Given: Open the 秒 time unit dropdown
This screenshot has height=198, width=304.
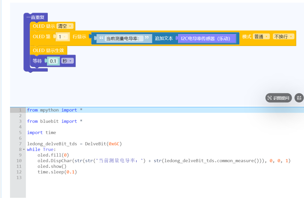Looking at the screenshot, I should (67, 61).
